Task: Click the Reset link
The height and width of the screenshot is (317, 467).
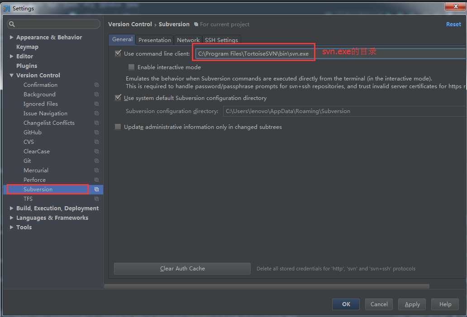Action: [x=453, y=24]
